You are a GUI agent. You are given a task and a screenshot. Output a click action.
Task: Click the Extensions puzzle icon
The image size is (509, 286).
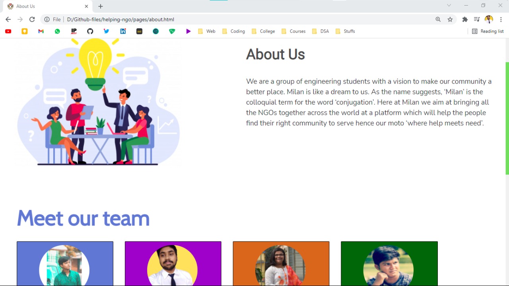pos(465,19)
